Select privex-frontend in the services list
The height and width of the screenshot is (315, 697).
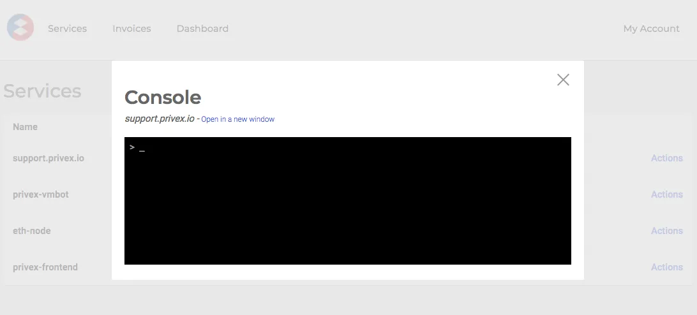(45, 267)
